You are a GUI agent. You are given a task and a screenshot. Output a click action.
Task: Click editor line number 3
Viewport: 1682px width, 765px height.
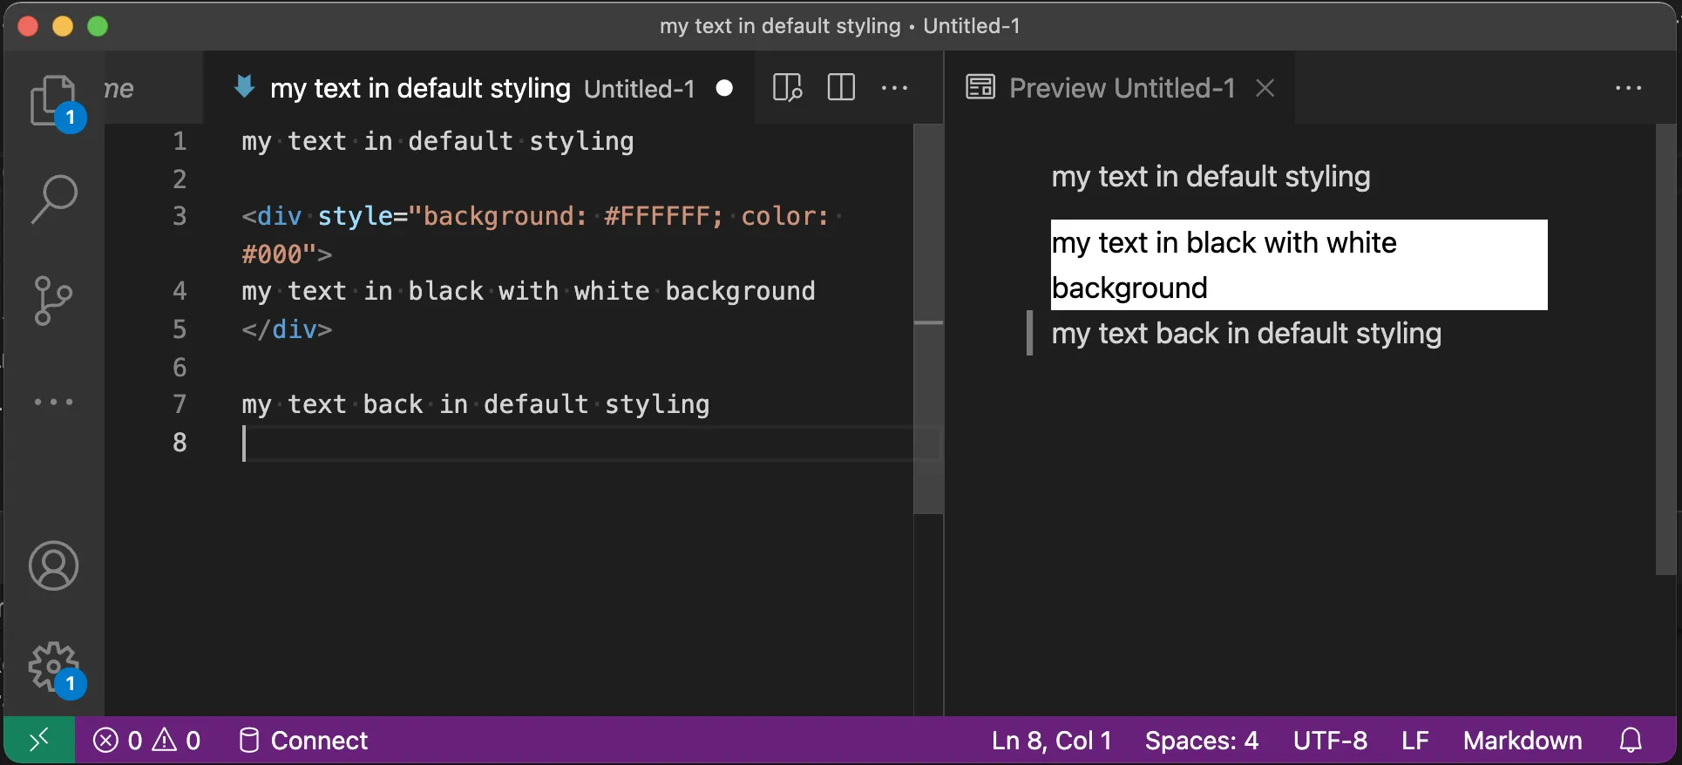tap(180, 216)
